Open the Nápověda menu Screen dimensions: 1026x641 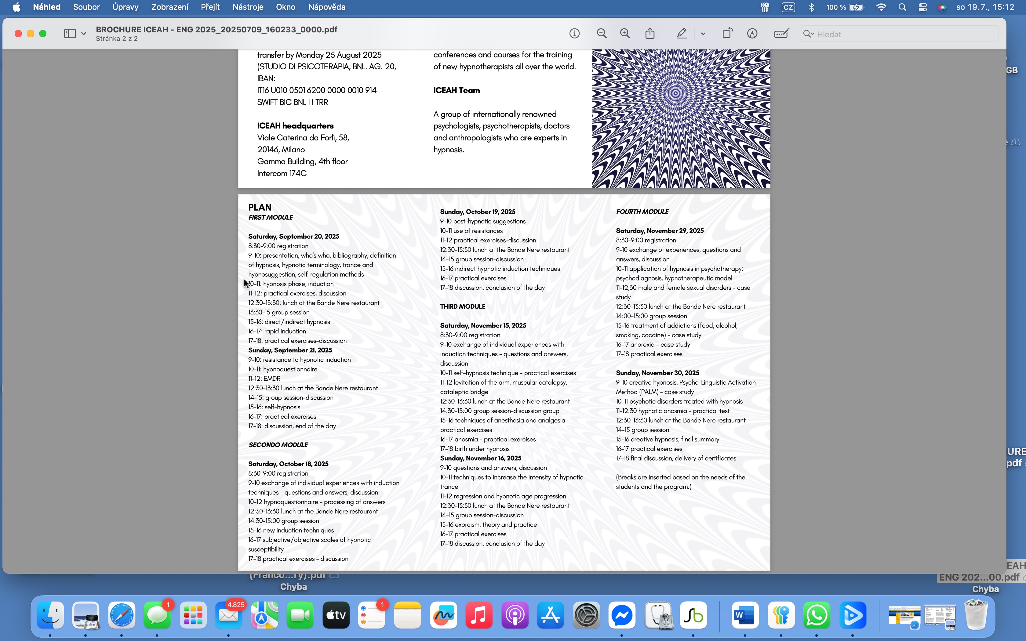click(x=327, y=7)
